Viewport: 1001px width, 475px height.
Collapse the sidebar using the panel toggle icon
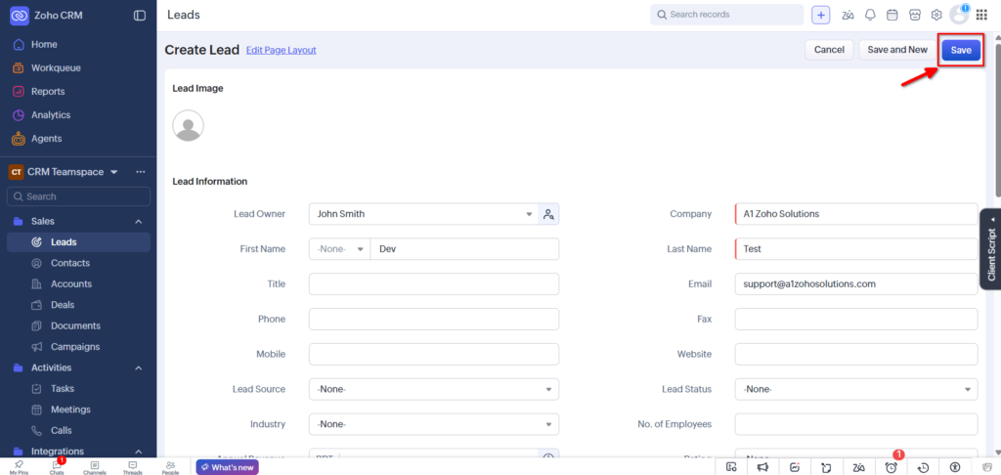tap(140, 16)
